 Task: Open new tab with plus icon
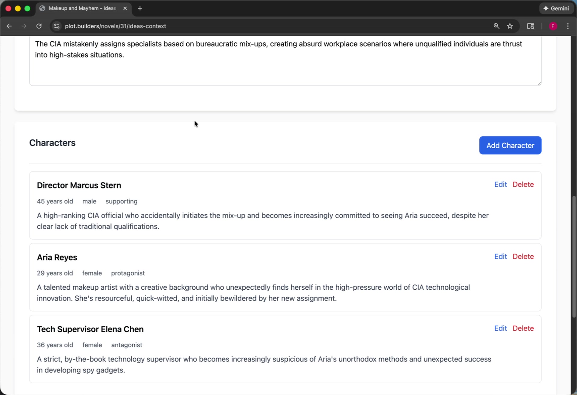(x=140, y=8)
